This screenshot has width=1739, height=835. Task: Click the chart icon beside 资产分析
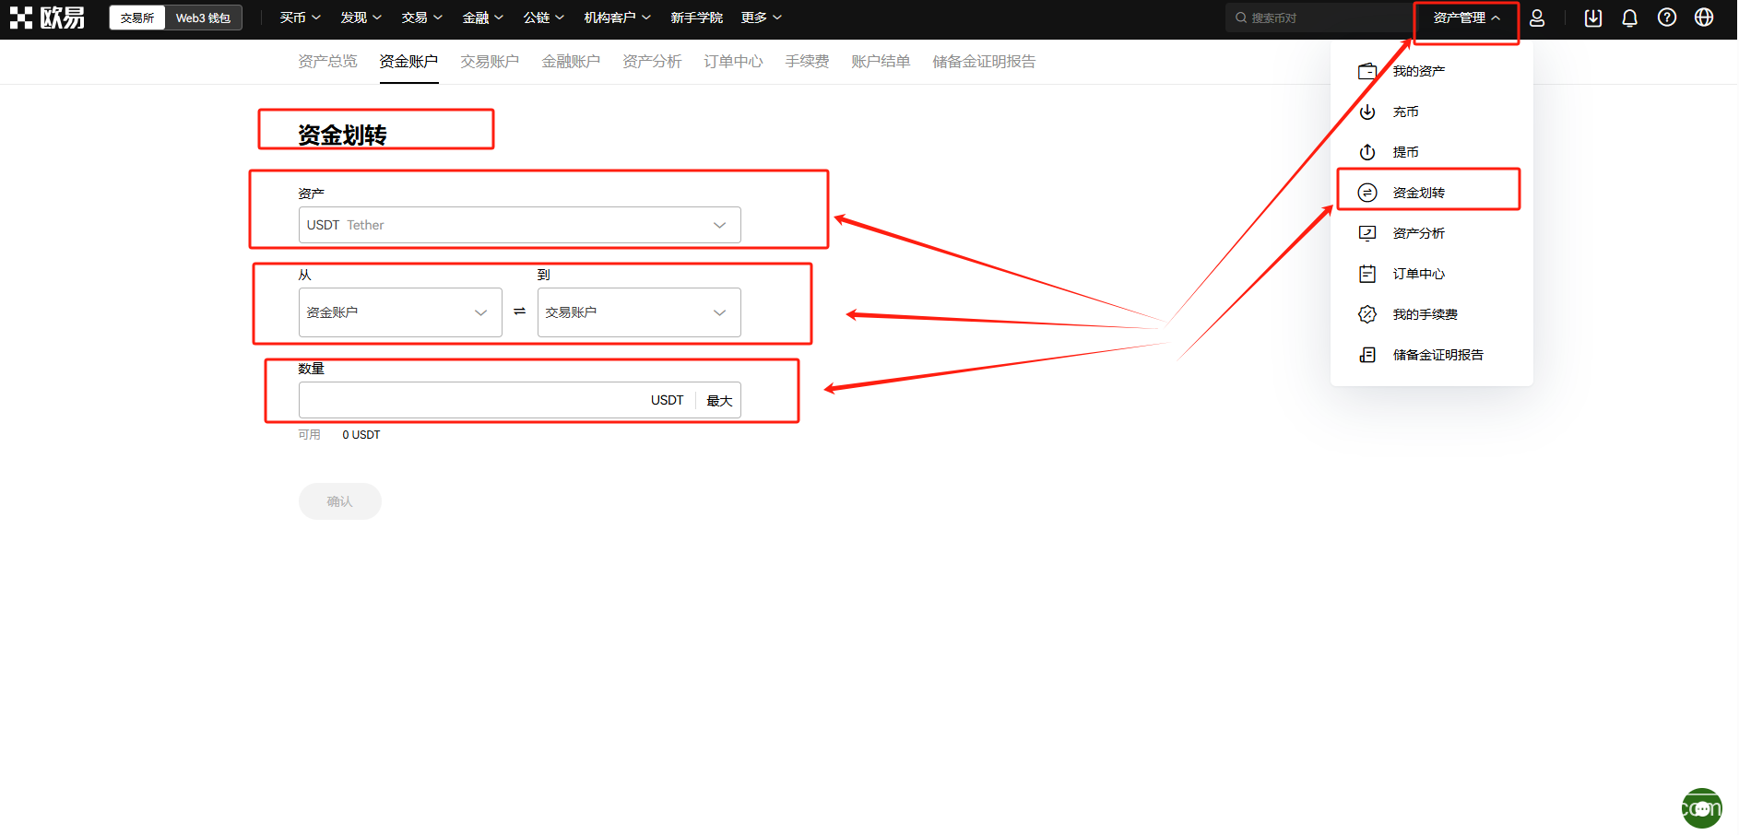point(1367,233)
